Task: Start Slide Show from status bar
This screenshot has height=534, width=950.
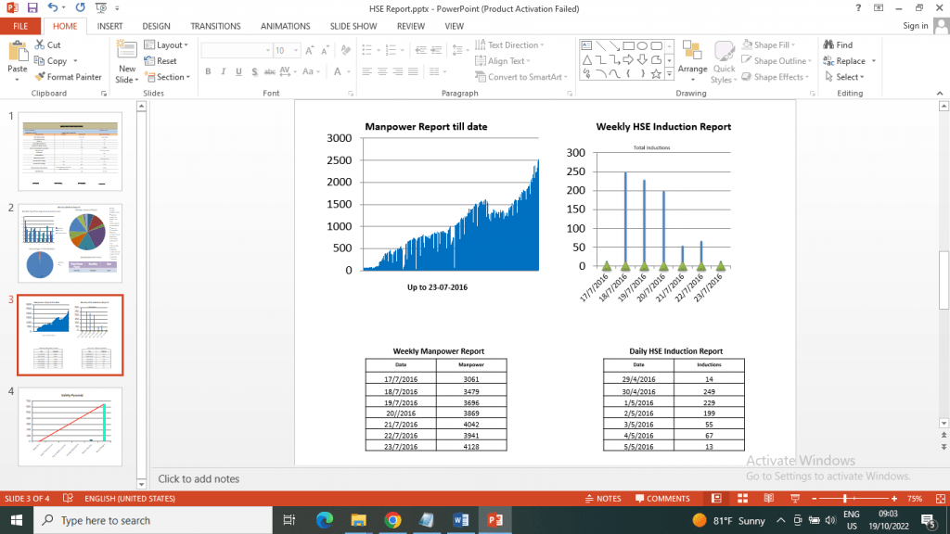Action: tap(795, 498)
